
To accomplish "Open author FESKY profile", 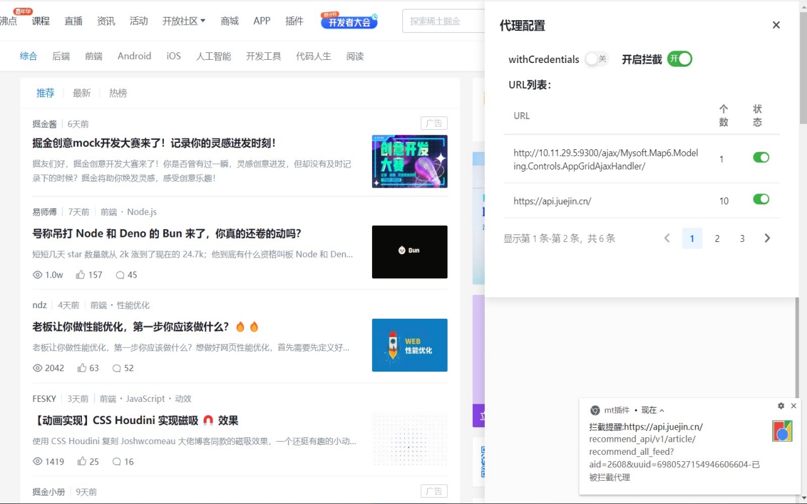I will (44, 399).
